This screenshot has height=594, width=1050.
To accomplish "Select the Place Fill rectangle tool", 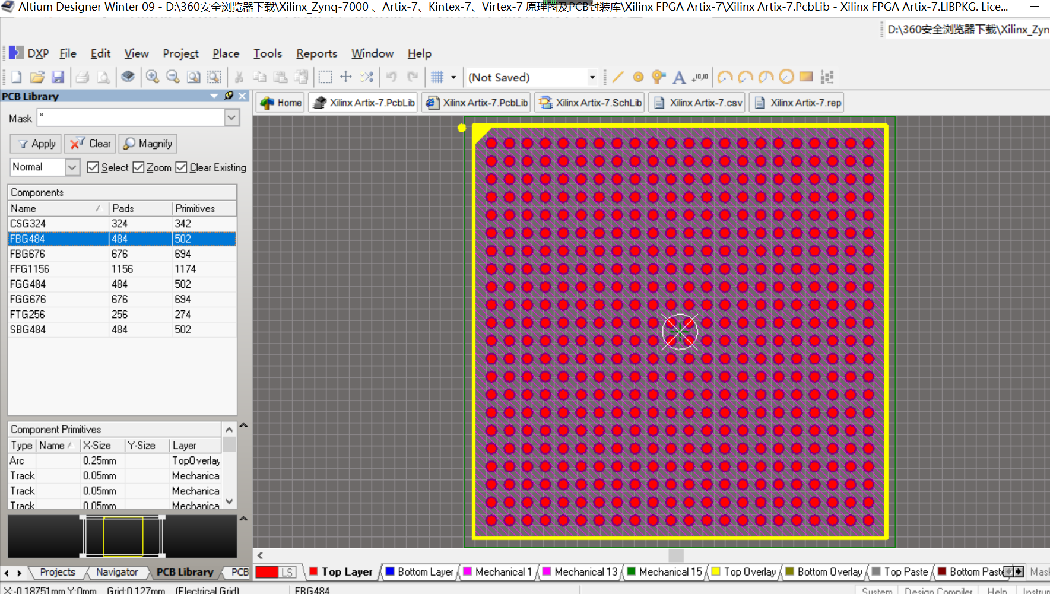I will [x=806, y=77].
